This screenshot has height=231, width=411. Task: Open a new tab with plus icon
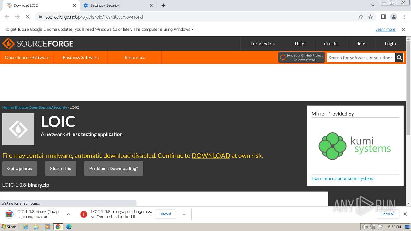(x=163, y=5)
